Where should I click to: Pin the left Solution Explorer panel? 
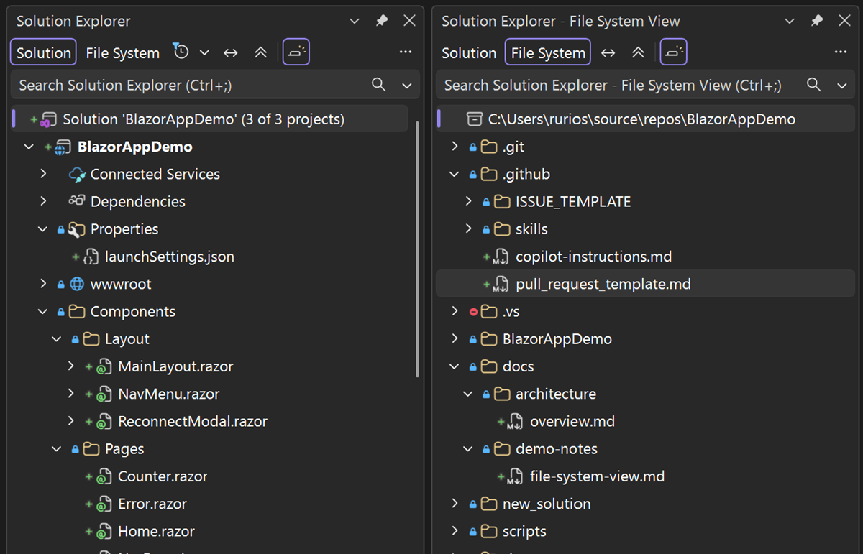(382, 21)
